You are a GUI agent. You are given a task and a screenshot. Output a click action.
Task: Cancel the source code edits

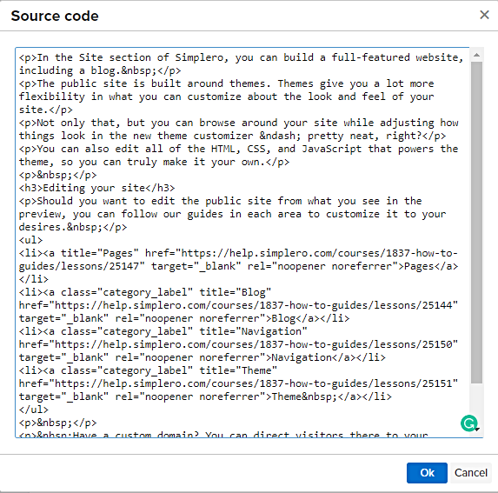pyautogui.click(x=471, y=473)
